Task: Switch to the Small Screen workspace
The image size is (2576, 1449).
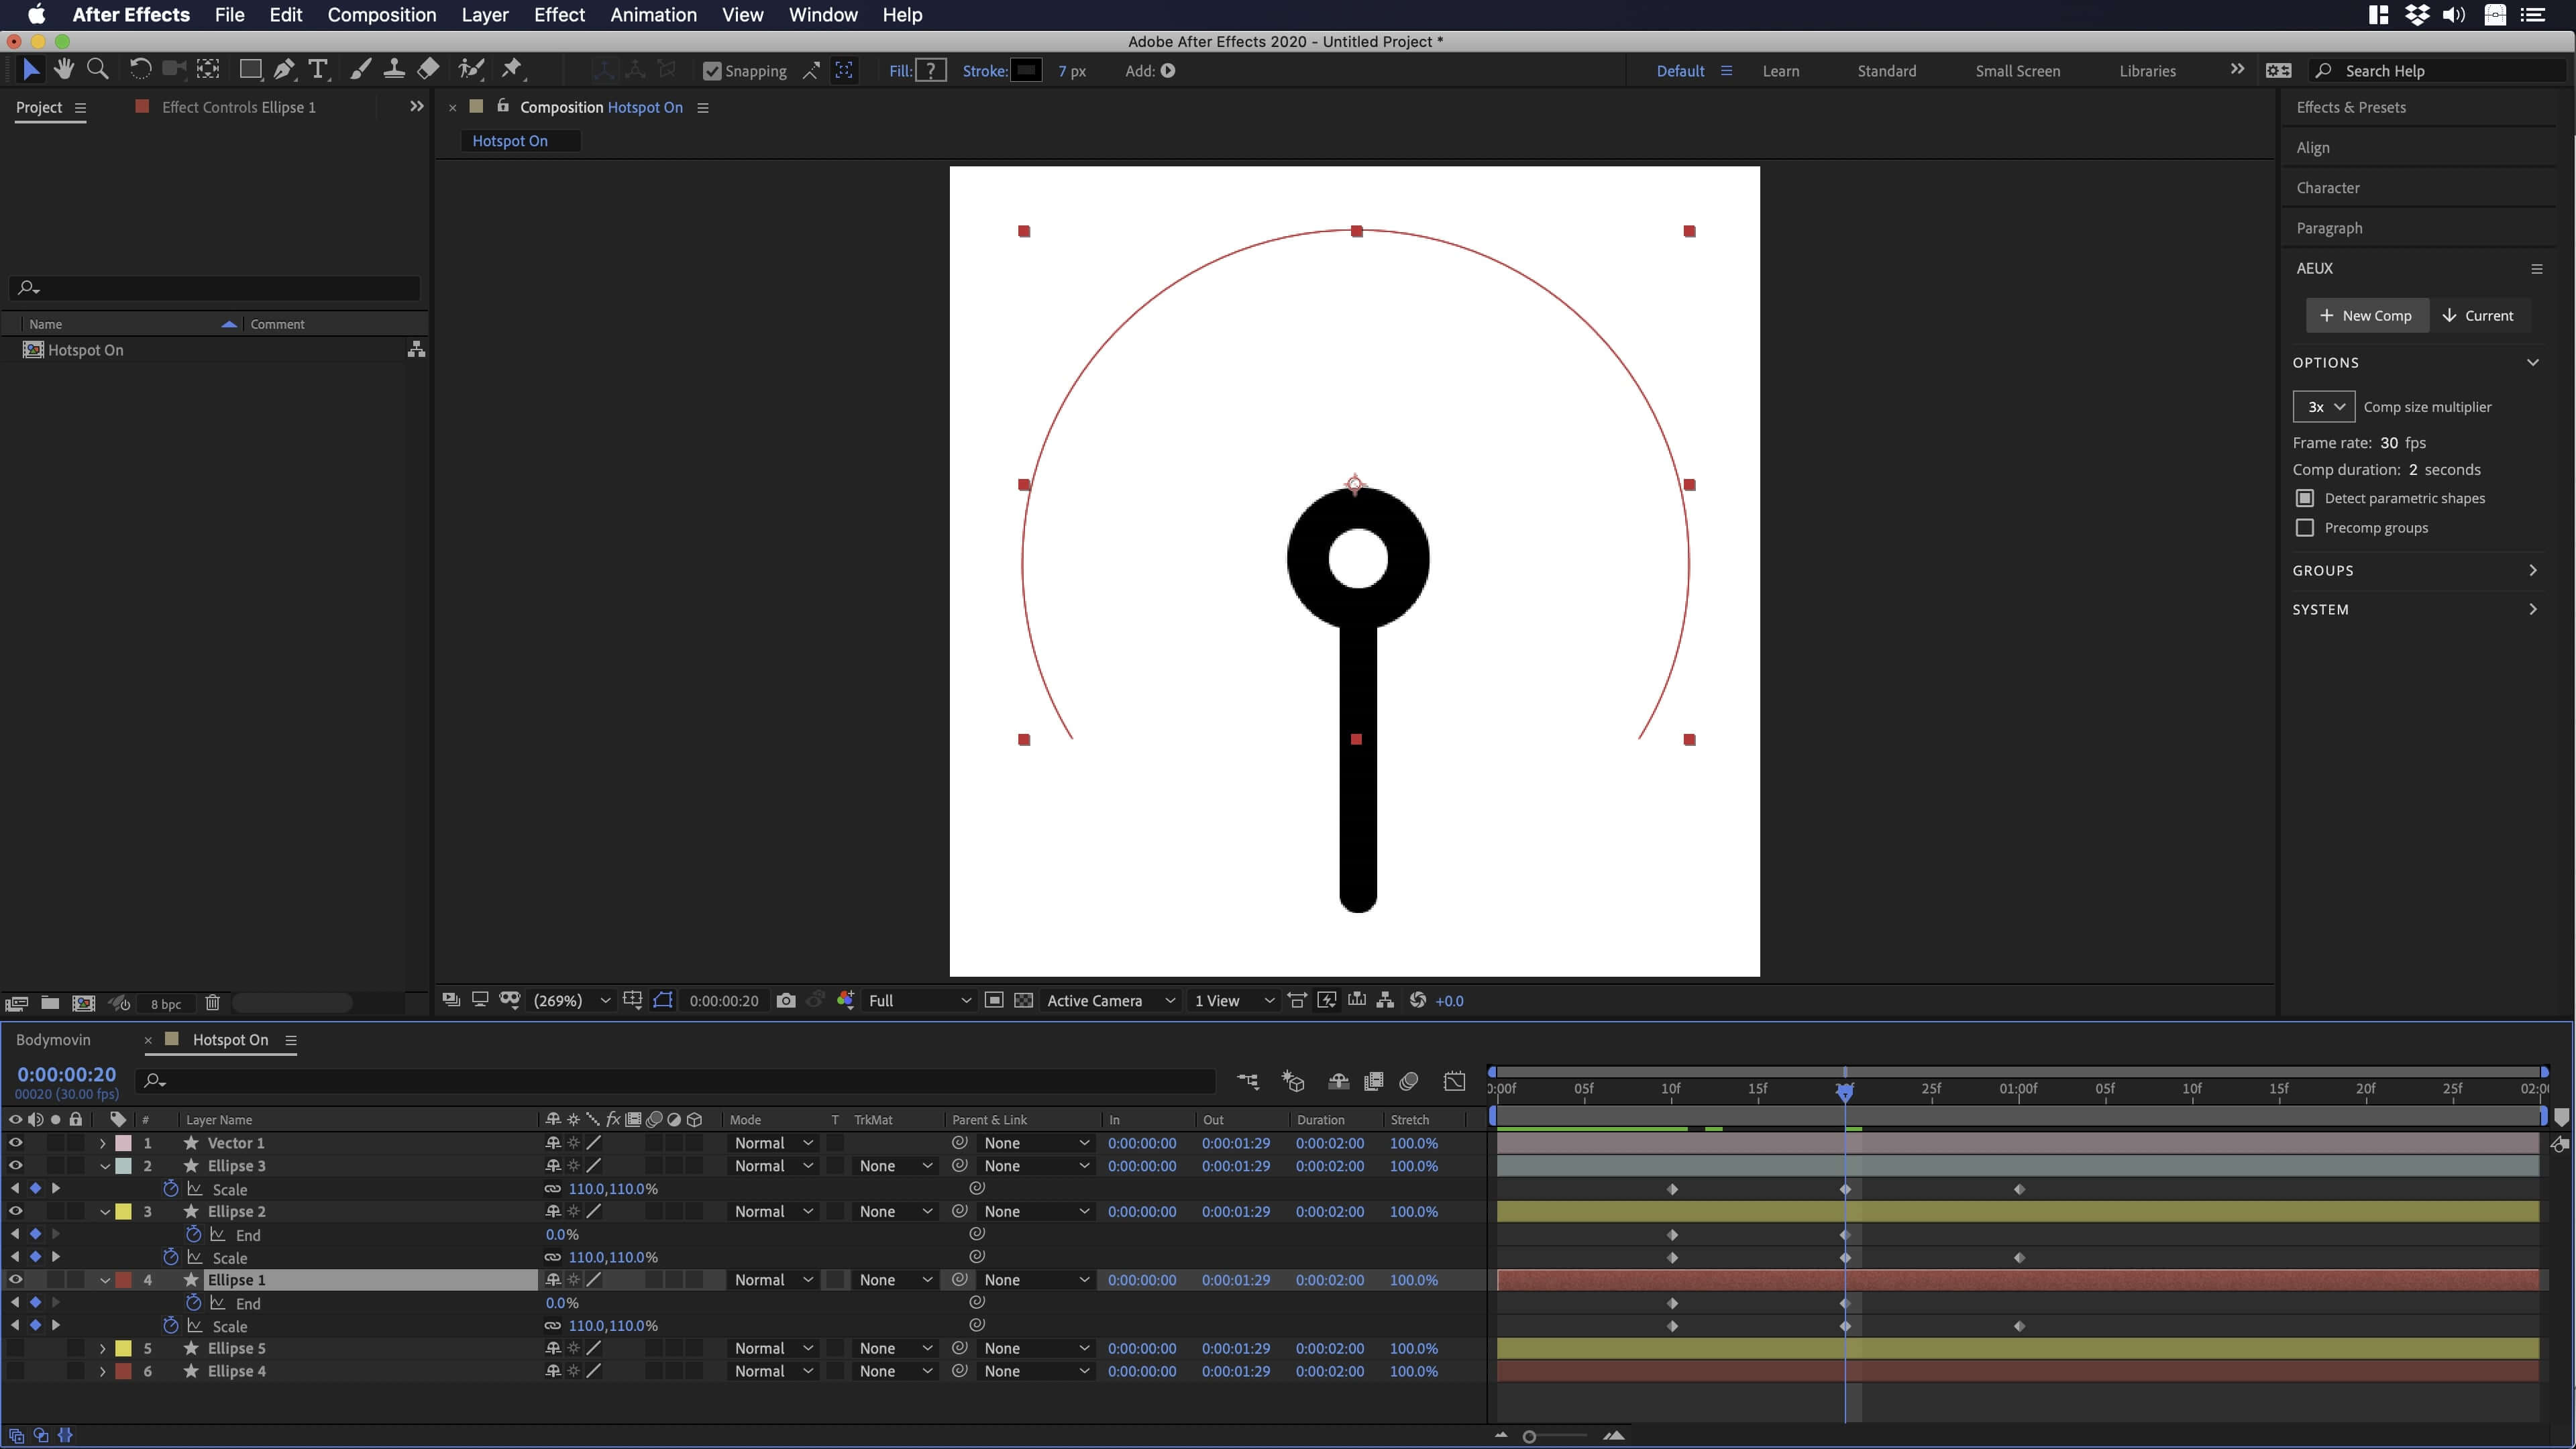Action: point(2017,70)
